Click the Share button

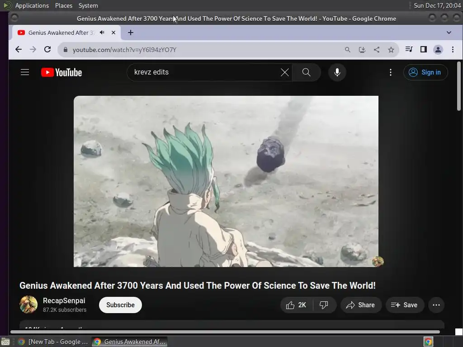click(x=361, y=305)
